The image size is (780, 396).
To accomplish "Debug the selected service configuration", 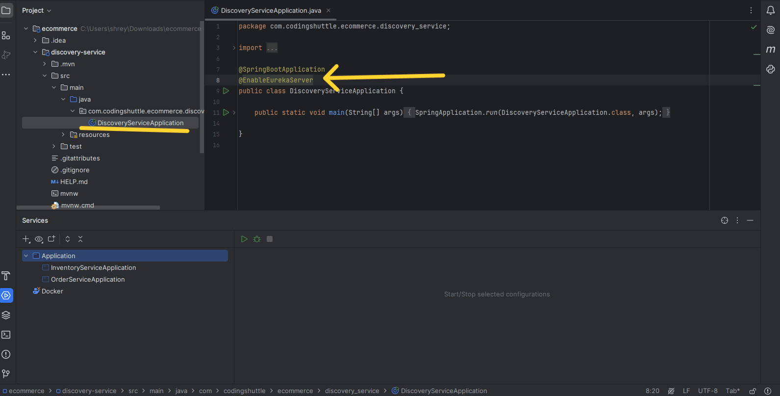I will click(x=257, y=239).
